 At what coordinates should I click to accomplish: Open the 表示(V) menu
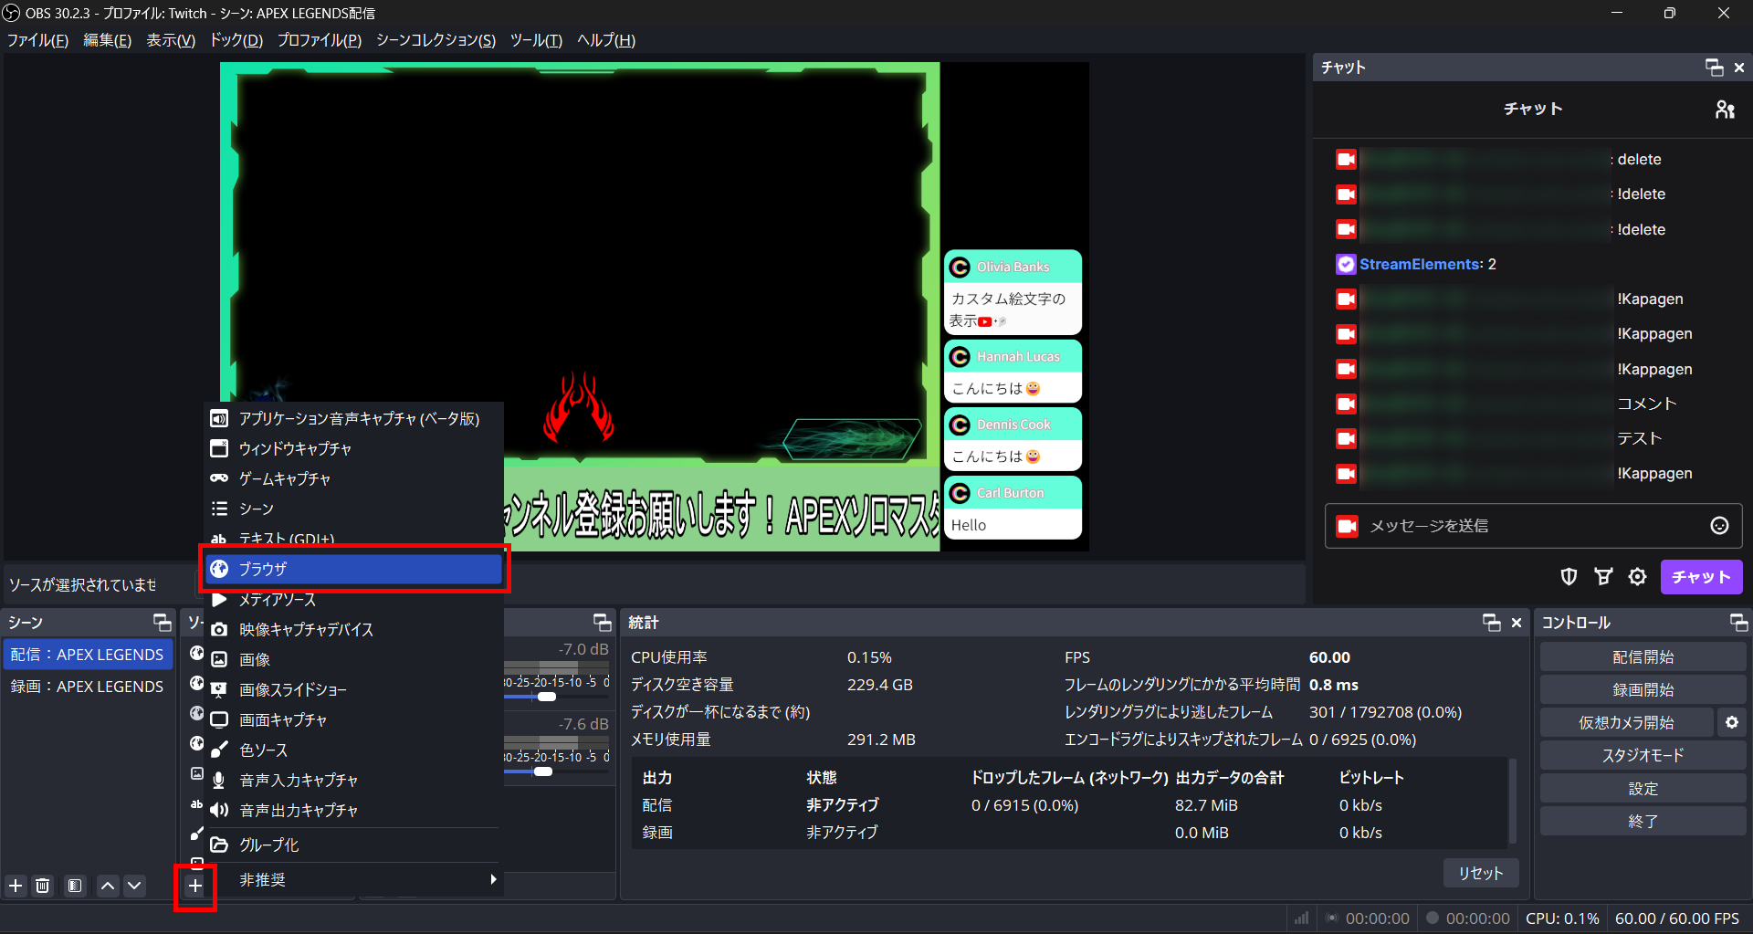171,40
